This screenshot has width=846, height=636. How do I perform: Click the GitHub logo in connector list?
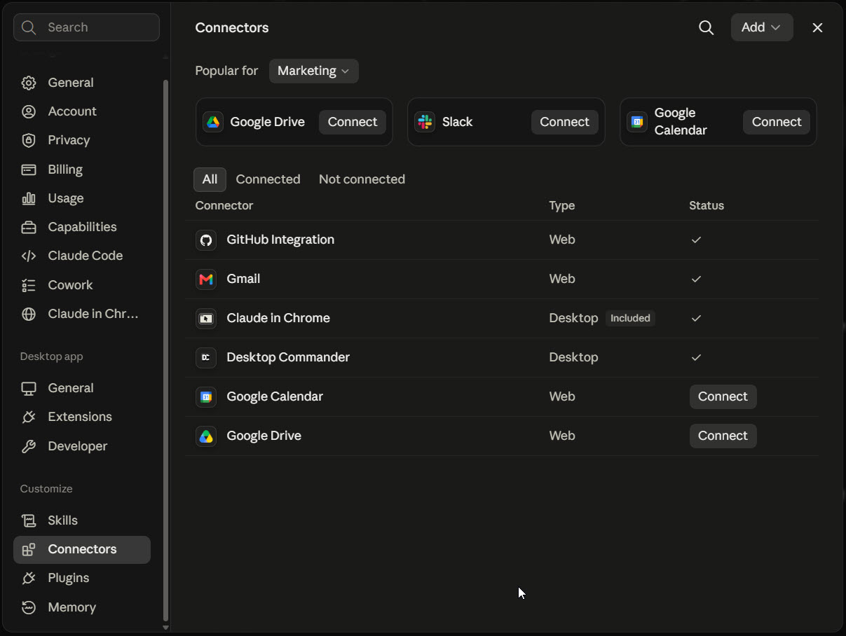(206, 240)
